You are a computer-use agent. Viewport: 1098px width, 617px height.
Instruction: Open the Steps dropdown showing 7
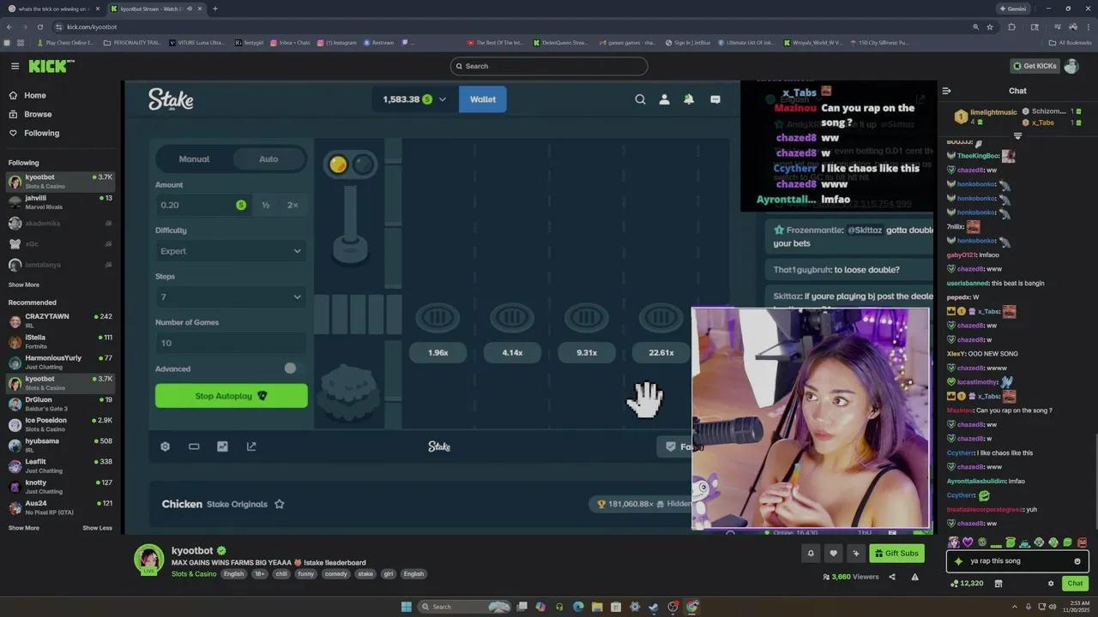coord(231,297)
